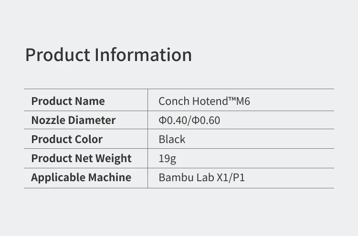Click the word Product in the heading

click(58, 55)
